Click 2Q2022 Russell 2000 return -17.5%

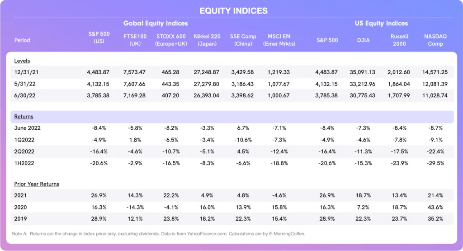point(399,152)
